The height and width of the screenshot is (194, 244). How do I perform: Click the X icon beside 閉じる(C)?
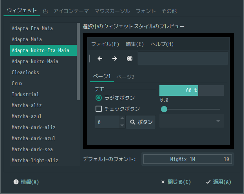[163, 182]
